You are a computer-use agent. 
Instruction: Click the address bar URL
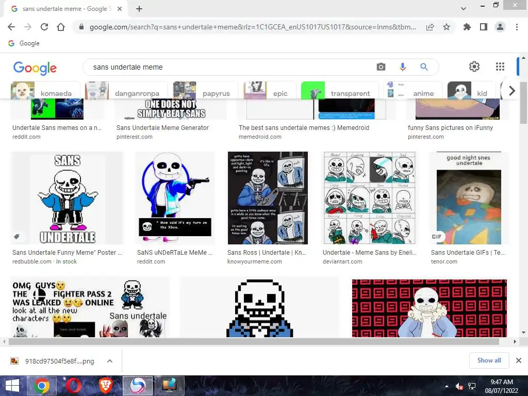point(253,27)
